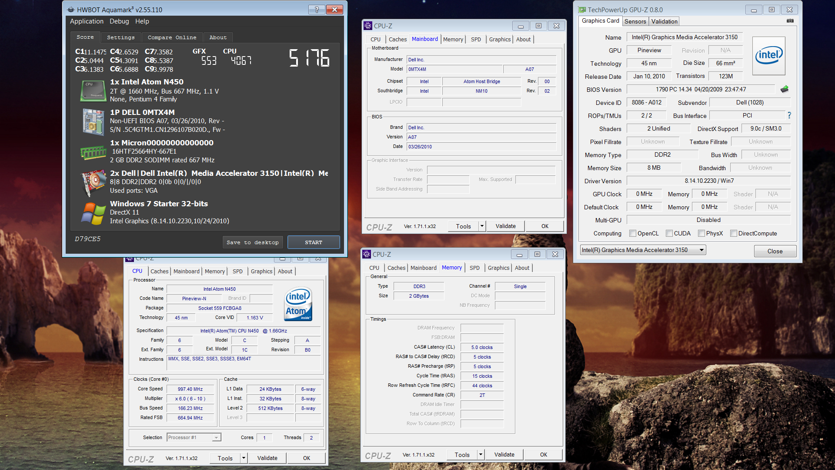Open the Help menu in Aquamark
Screen dimensions: 835x470
[x=142, y=21]
